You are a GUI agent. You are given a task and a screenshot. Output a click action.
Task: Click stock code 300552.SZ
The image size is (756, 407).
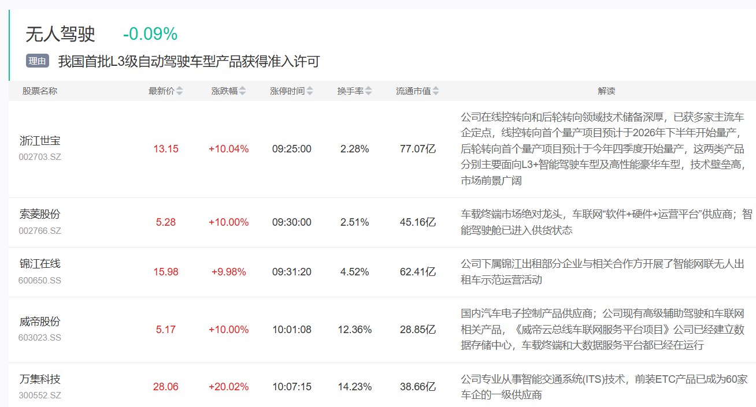pos(40,395)
